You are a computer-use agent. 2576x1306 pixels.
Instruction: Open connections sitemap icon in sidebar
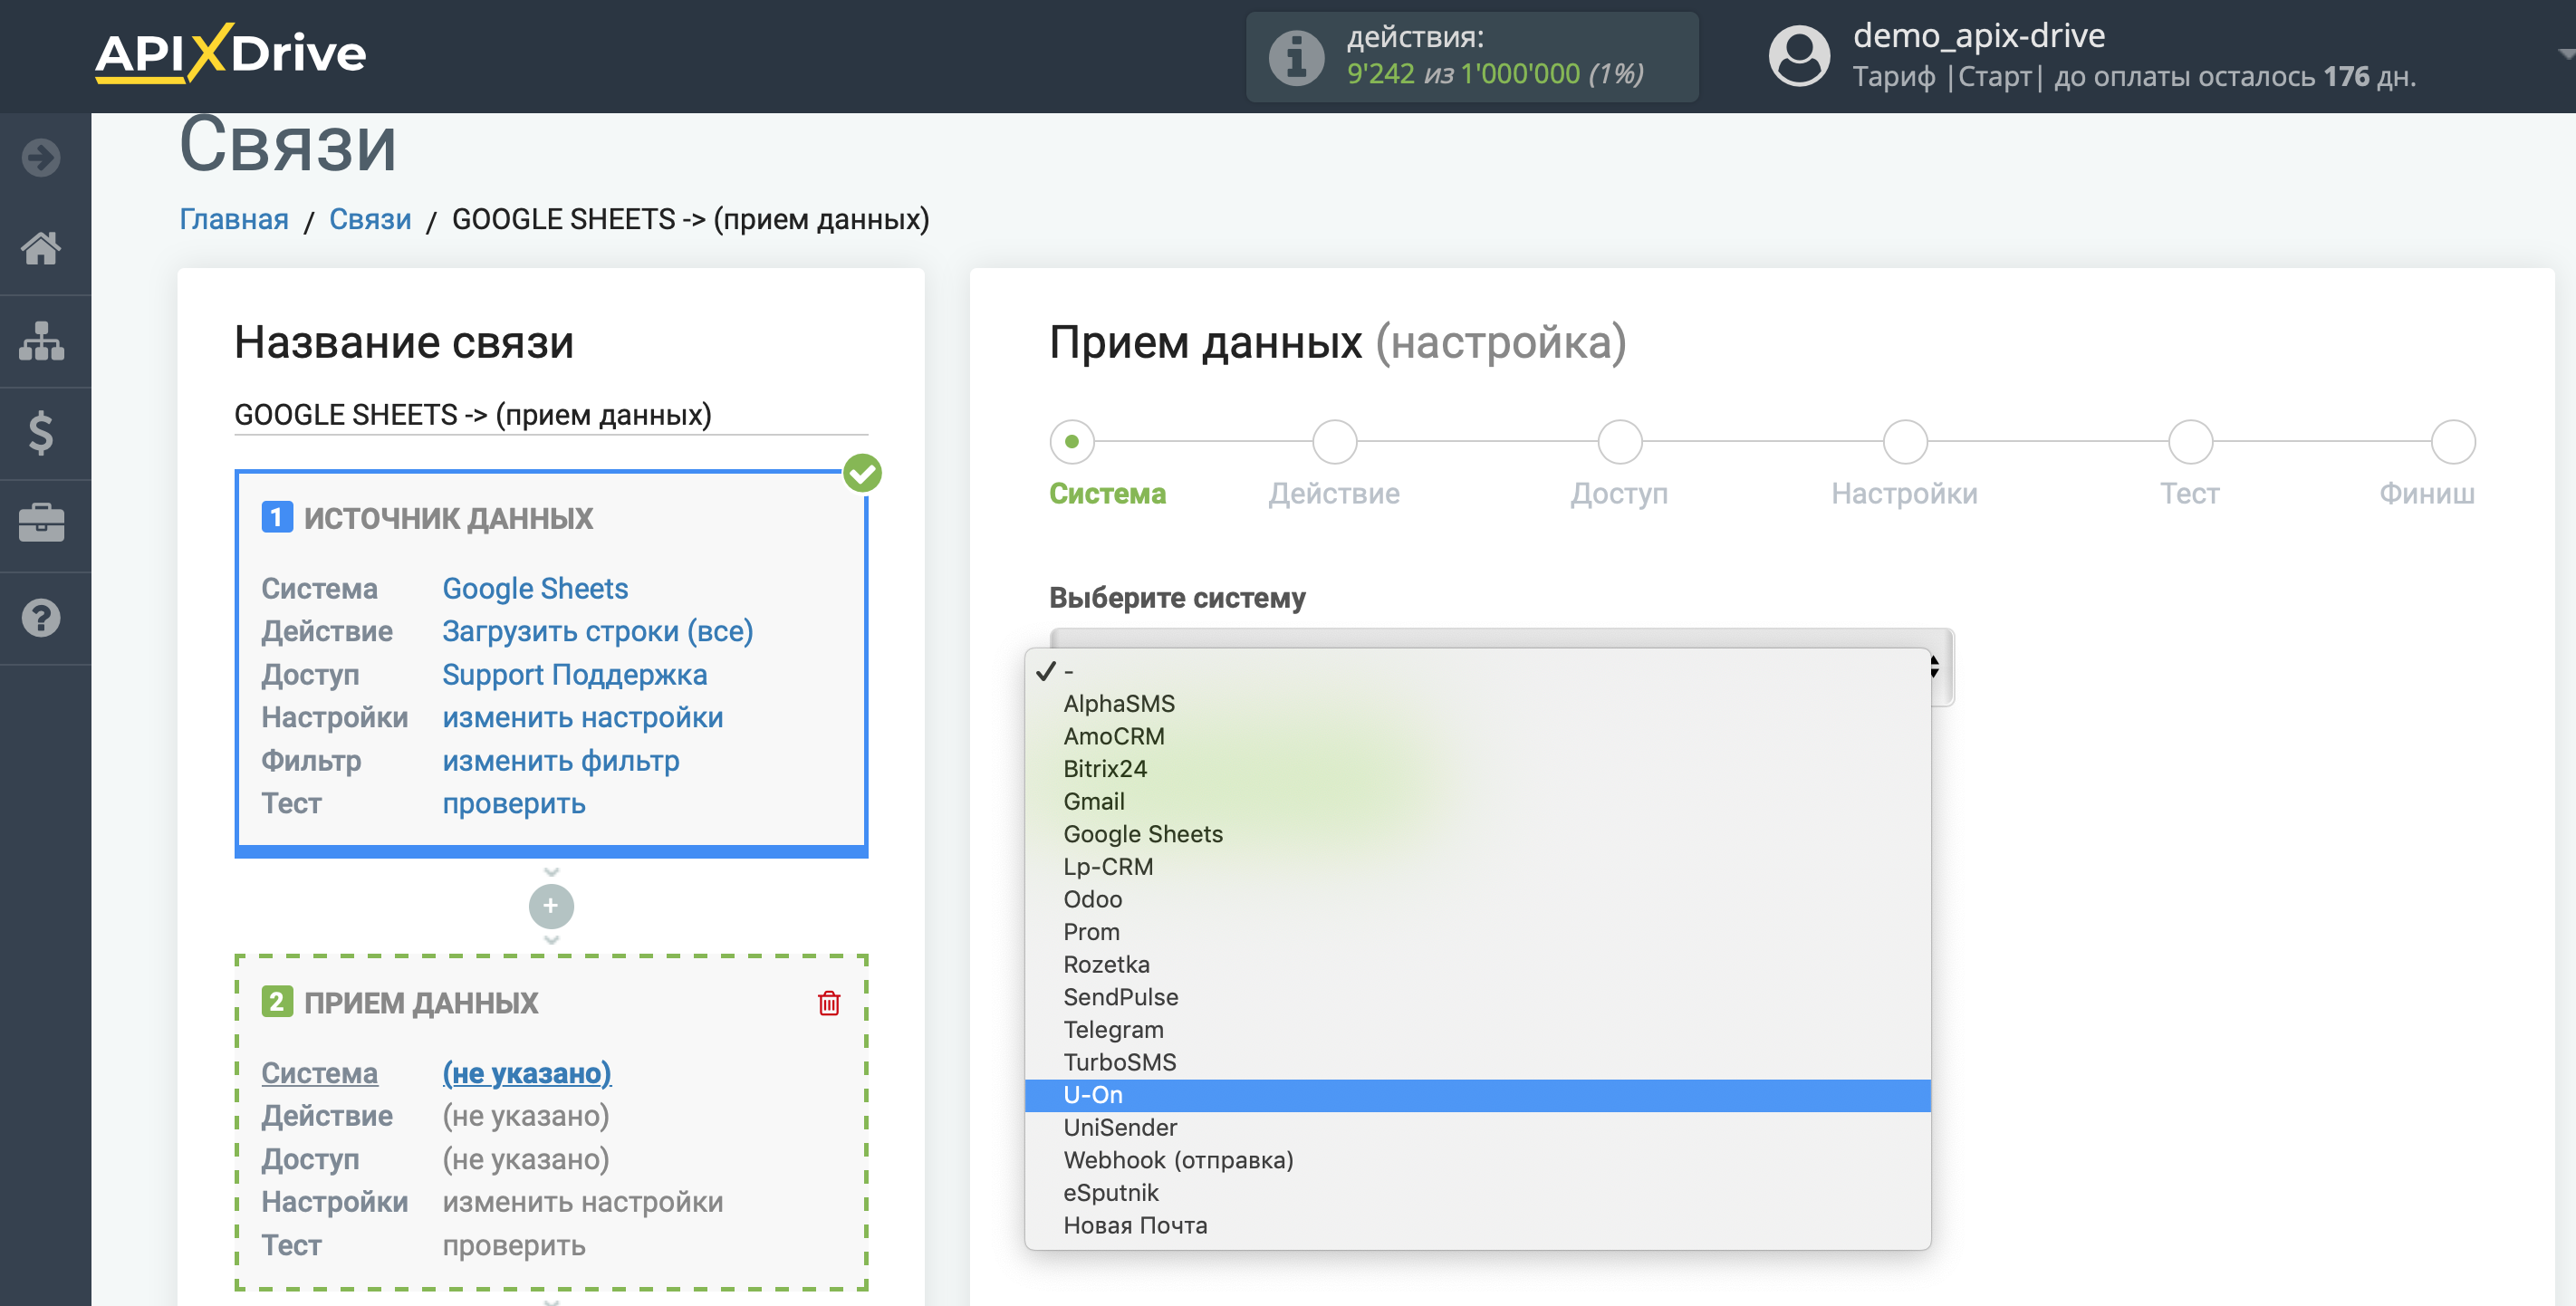point(41,341)
